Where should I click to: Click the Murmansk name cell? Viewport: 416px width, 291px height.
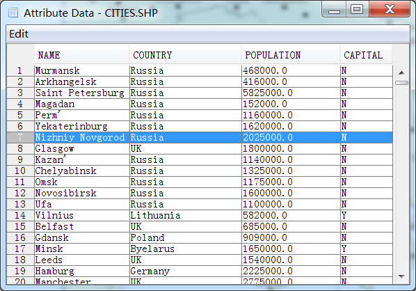[82, 70]
